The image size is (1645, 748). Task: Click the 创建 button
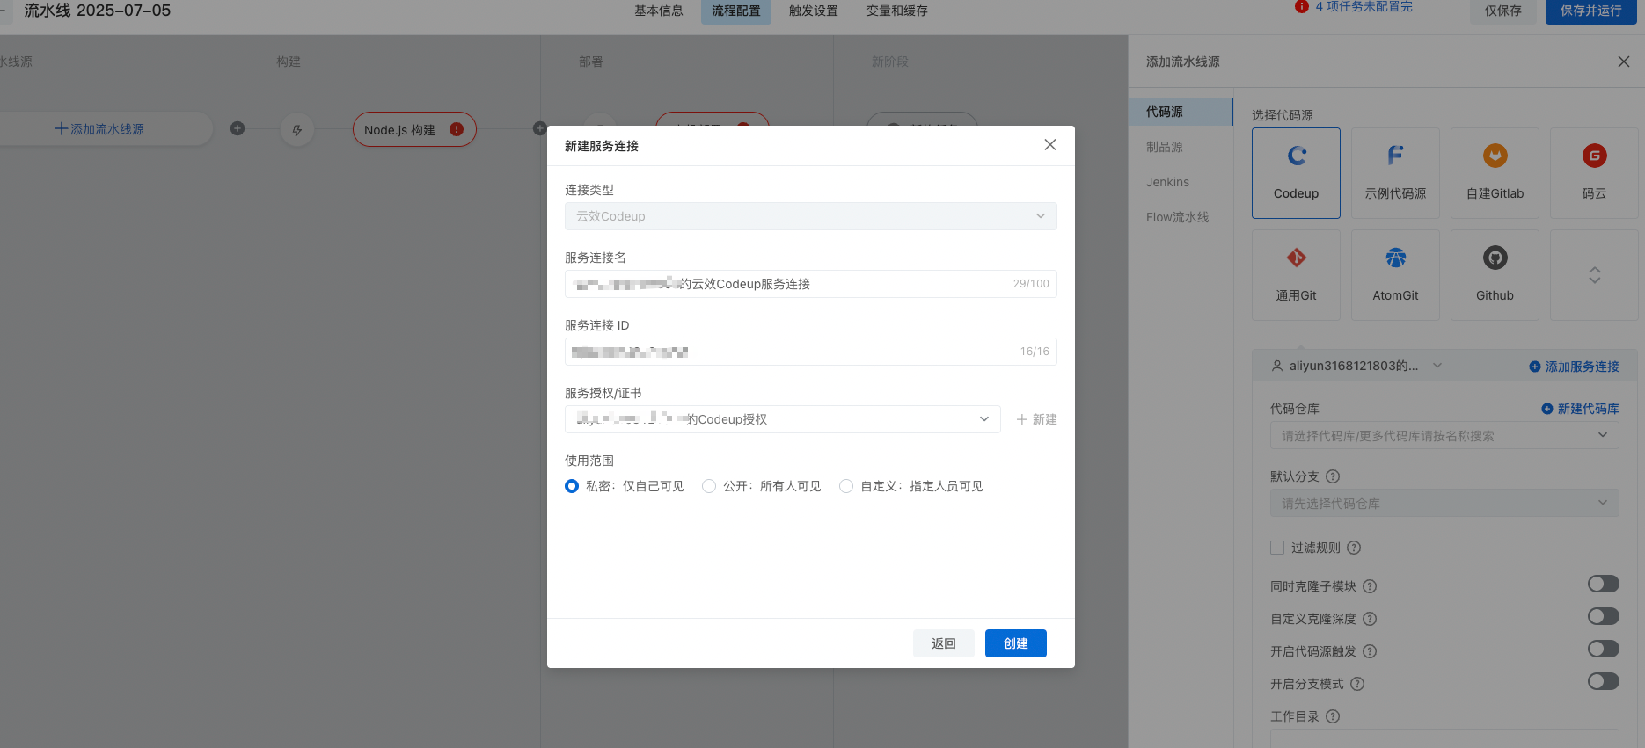point(1015,643)
